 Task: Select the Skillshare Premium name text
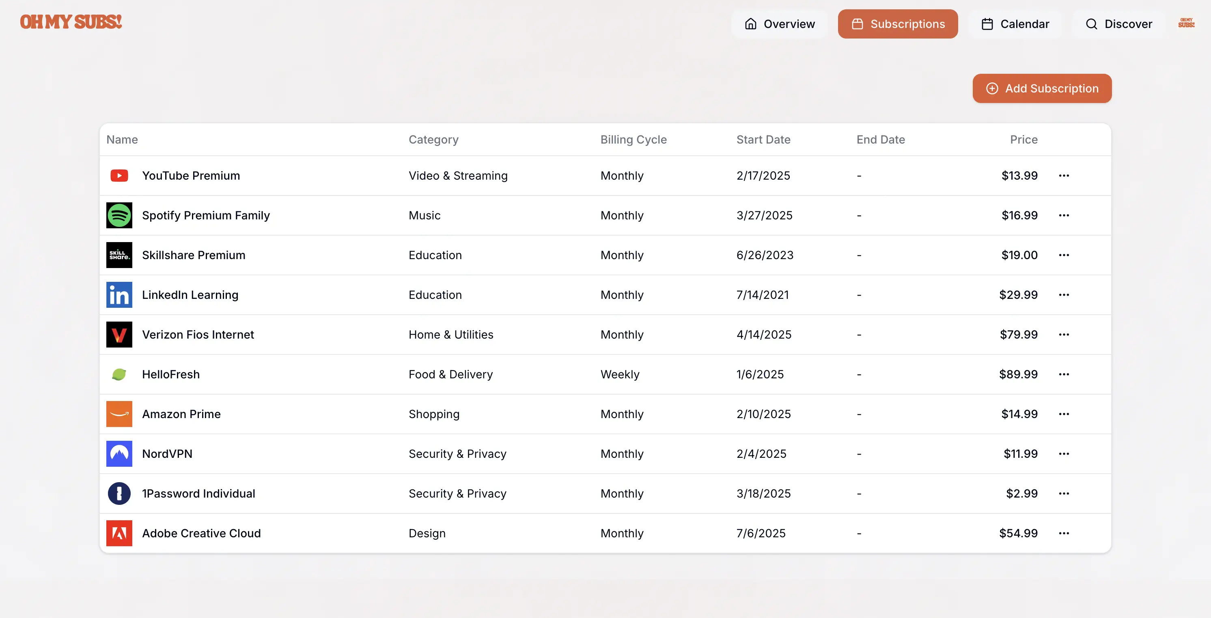(x=194, y=255)
